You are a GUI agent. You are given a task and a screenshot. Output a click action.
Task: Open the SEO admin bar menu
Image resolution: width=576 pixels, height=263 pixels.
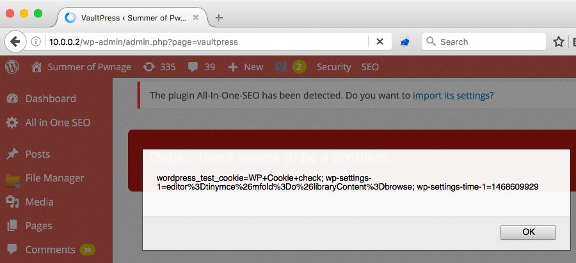click(370, 67)
